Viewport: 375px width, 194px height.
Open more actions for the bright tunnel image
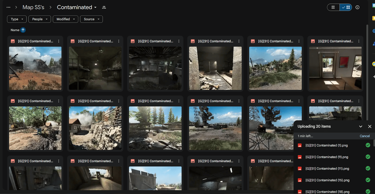click(x=119, y=161)
